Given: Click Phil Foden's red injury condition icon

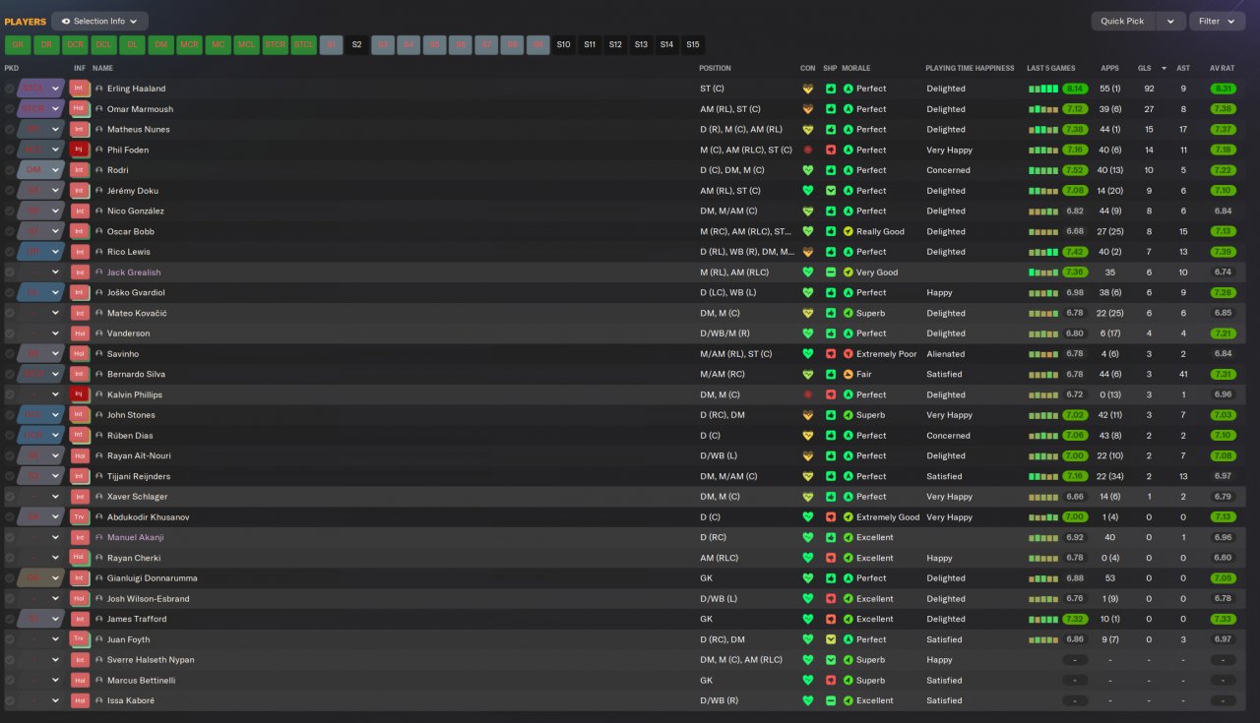Looking at the screenshot, I should tap(807, 150).
